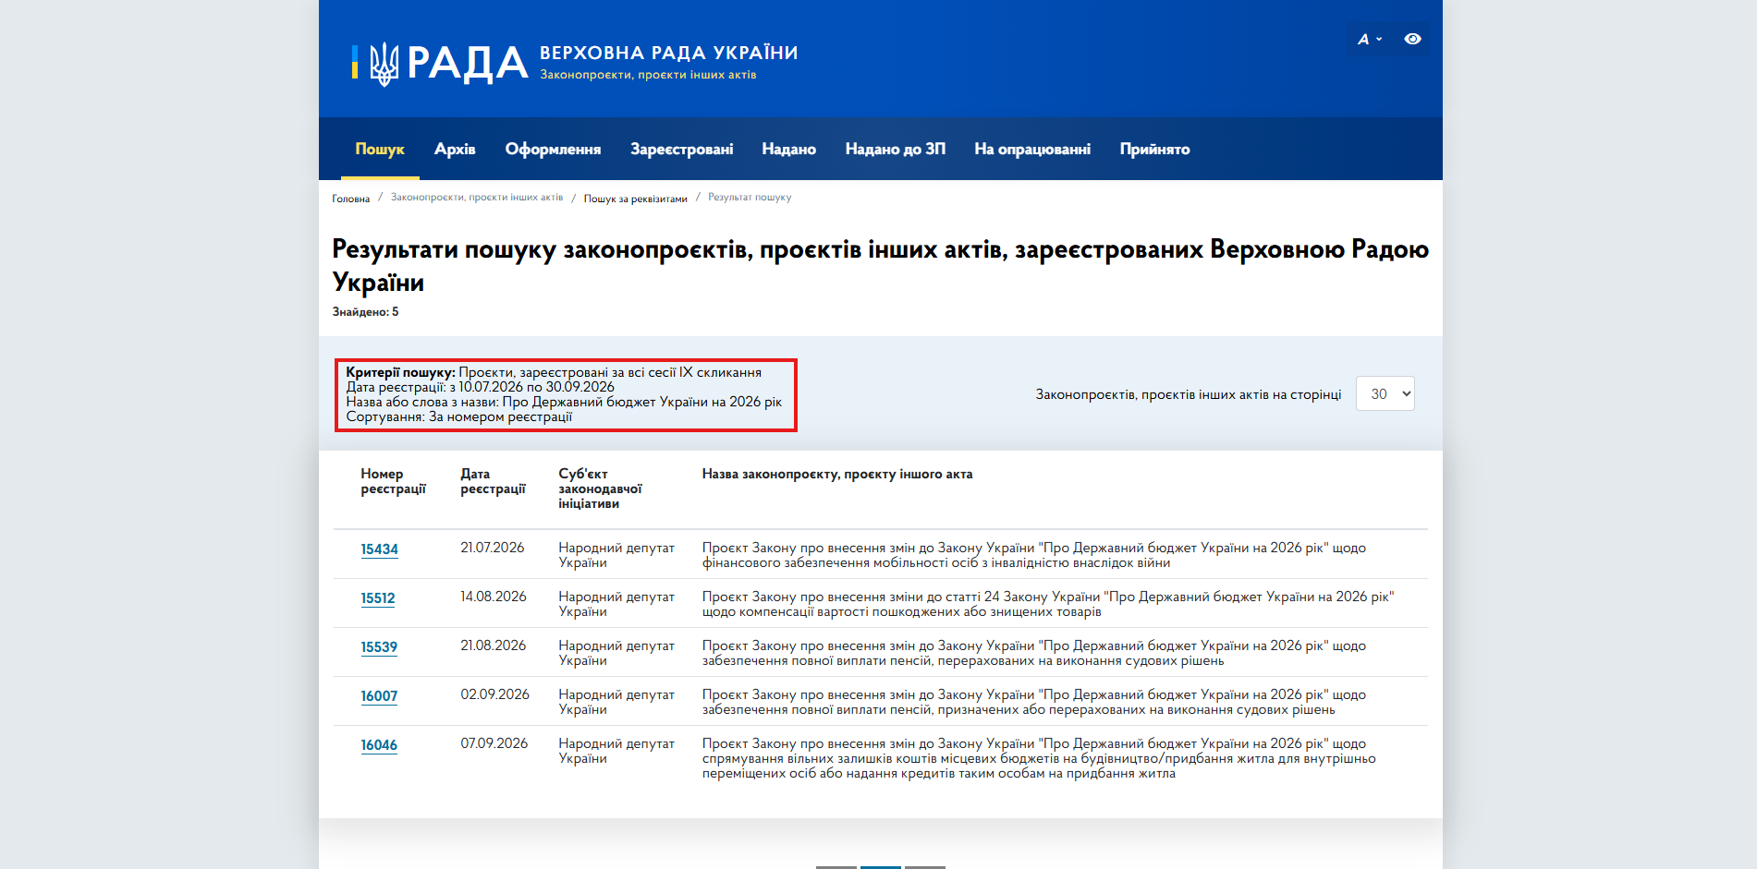Click the 'Назва законопроекту, проекту іншого акта' header
The height and width of the screenshot is (869, 1757).
click(837, 474)
